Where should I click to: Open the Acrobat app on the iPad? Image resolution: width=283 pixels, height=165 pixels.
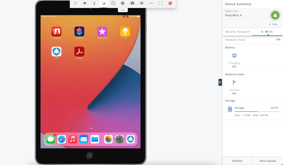click(x=79, y=52)
